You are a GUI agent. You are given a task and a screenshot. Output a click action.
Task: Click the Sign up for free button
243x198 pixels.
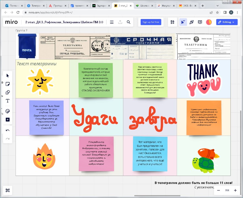(x=151, y=22)
